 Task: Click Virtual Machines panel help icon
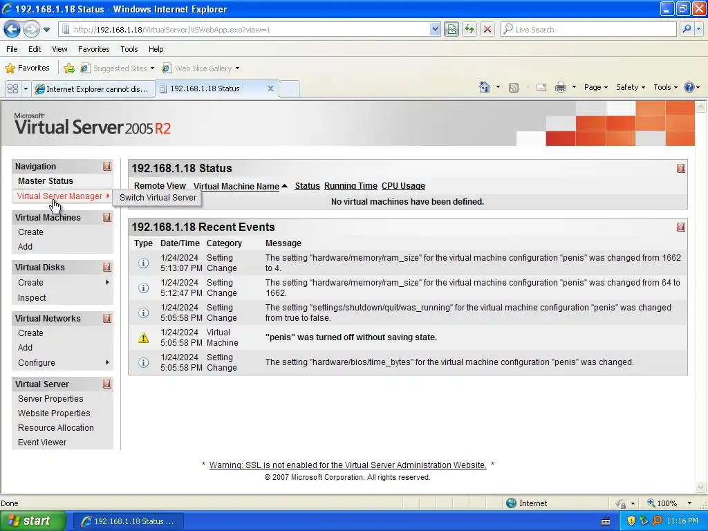coord(107,217)
